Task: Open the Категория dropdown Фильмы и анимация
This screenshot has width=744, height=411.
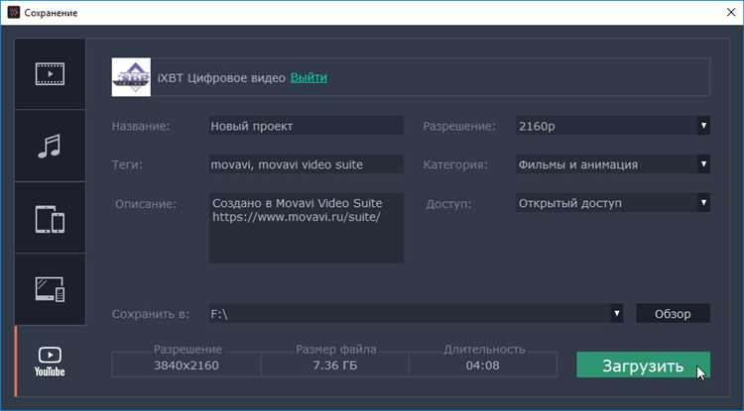Action: click(613, 164)
